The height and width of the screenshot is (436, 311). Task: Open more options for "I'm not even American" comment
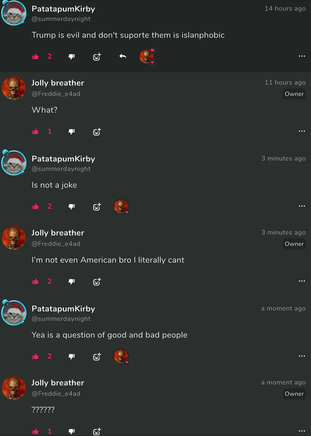(x=302, y=281)
